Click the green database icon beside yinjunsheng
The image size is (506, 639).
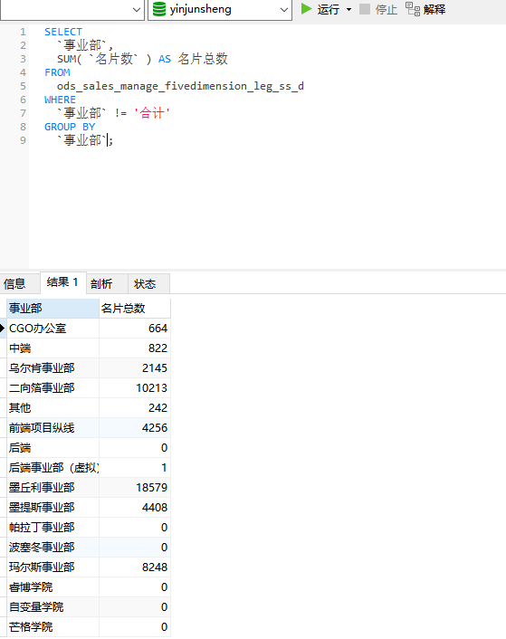(159, 9)
